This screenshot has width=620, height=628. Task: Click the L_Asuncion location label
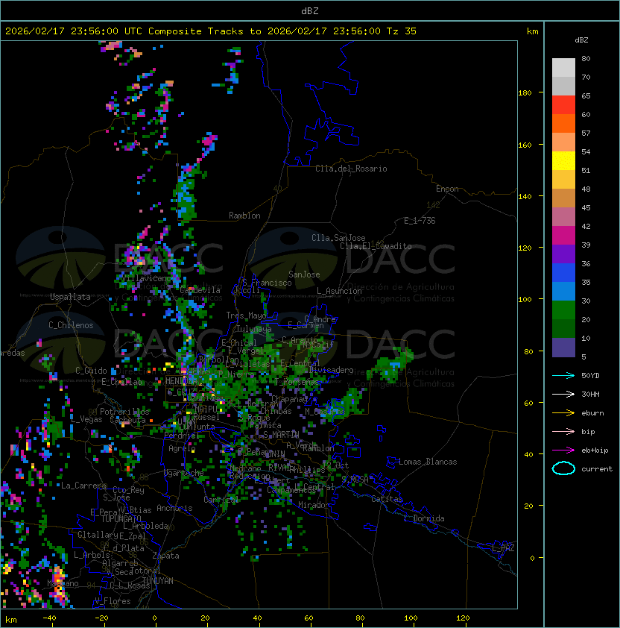coord(339,291)
